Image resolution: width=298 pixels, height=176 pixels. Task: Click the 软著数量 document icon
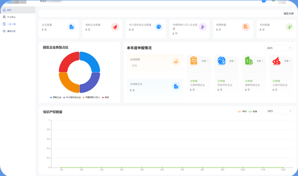click(246, 27)
